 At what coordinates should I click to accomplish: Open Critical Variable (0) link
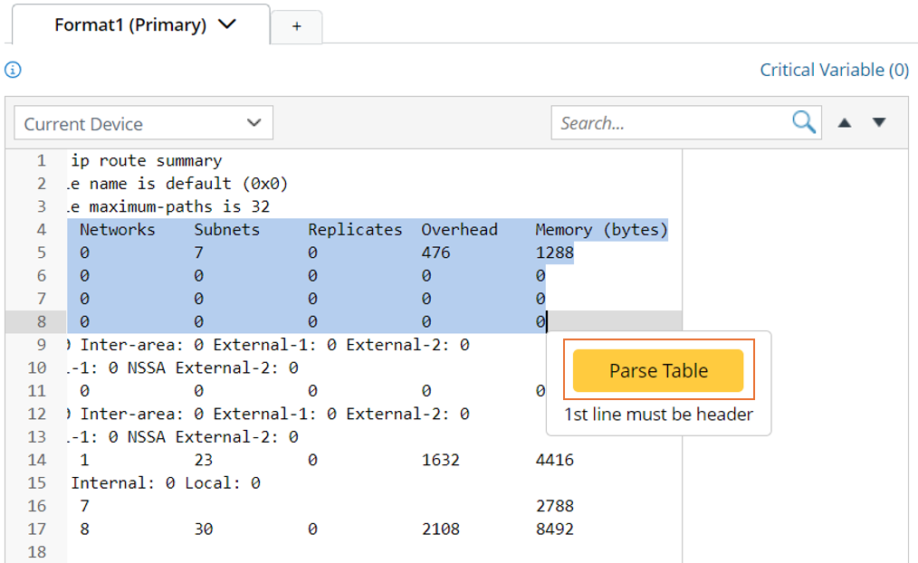pos(833,70)
